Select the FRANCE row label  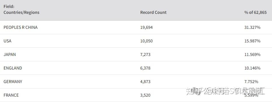11,95
